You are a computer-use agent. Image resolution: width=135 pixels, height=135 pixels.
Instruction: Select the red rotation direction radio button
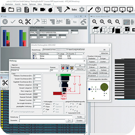click(63, 71)
